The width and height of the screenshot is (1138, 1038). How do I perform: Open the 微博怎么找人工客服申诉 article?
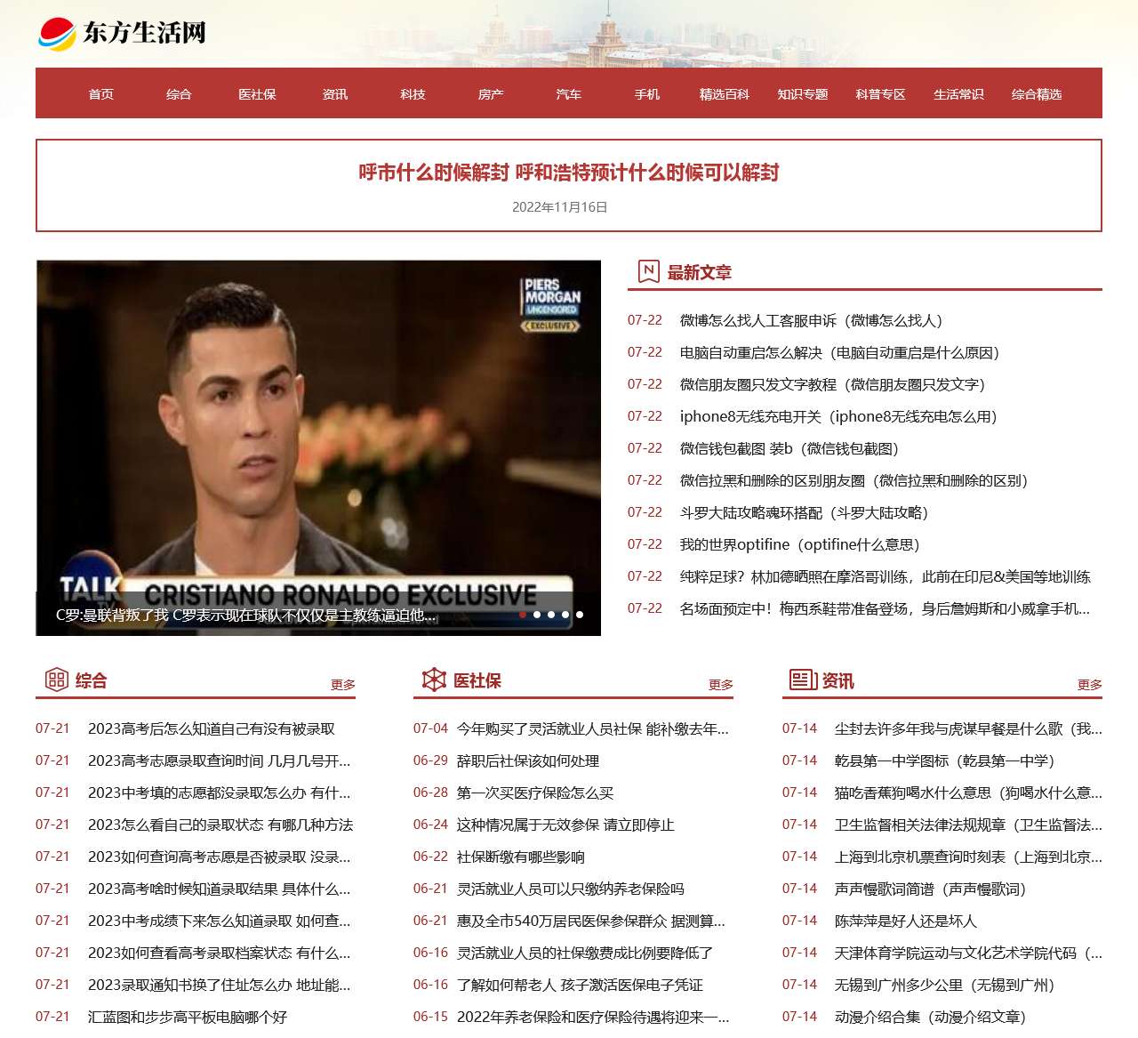click(x=811, y=320)
